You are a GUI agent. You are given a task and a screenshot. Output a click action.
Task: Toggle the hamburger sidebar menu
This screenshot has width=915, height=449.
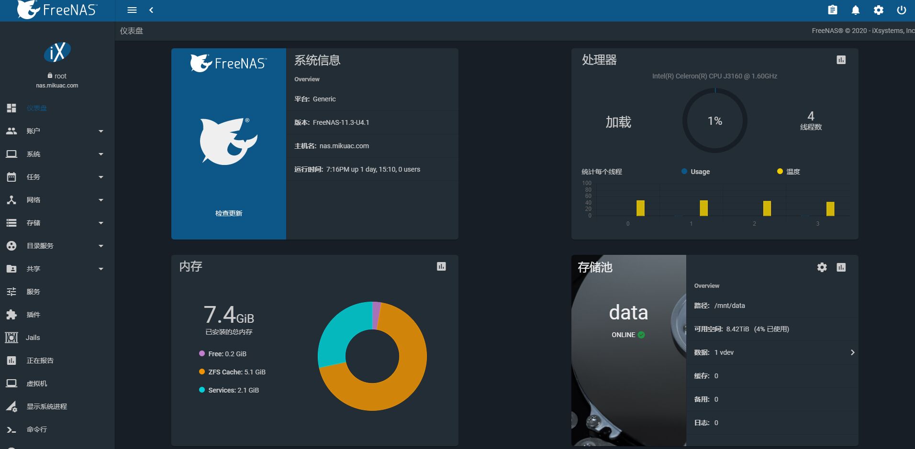point(132,10)
